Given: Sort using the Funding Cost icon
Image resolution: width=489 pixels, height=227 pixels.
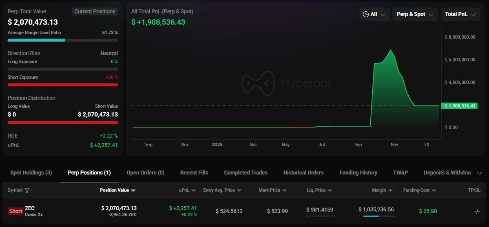Looking at the screenshot, I should (434, 190).
